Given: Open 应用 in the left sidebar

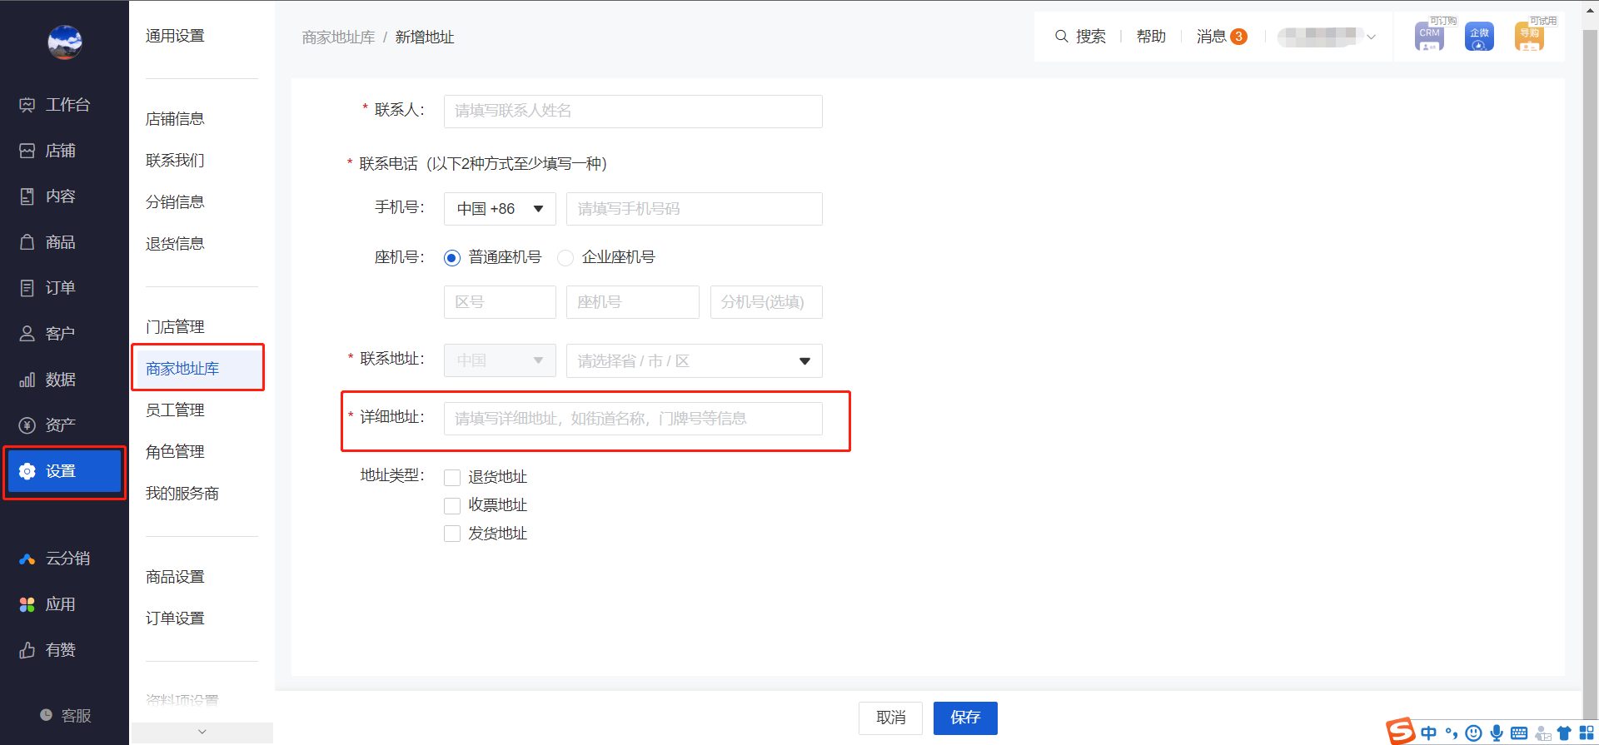Looking at the screenshot, I should click(47, 604).
